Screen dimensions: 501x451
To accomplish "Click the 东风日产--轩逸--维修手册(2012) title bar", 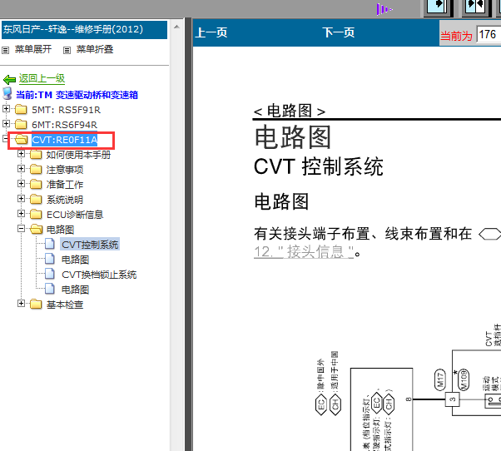I will tap(84, 30).
